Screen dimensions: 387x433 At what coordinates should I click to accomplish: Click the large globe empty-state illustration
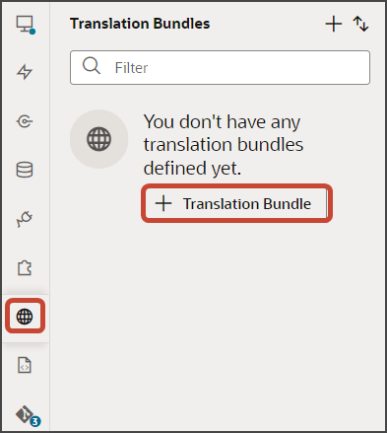(x=98, y=139)
